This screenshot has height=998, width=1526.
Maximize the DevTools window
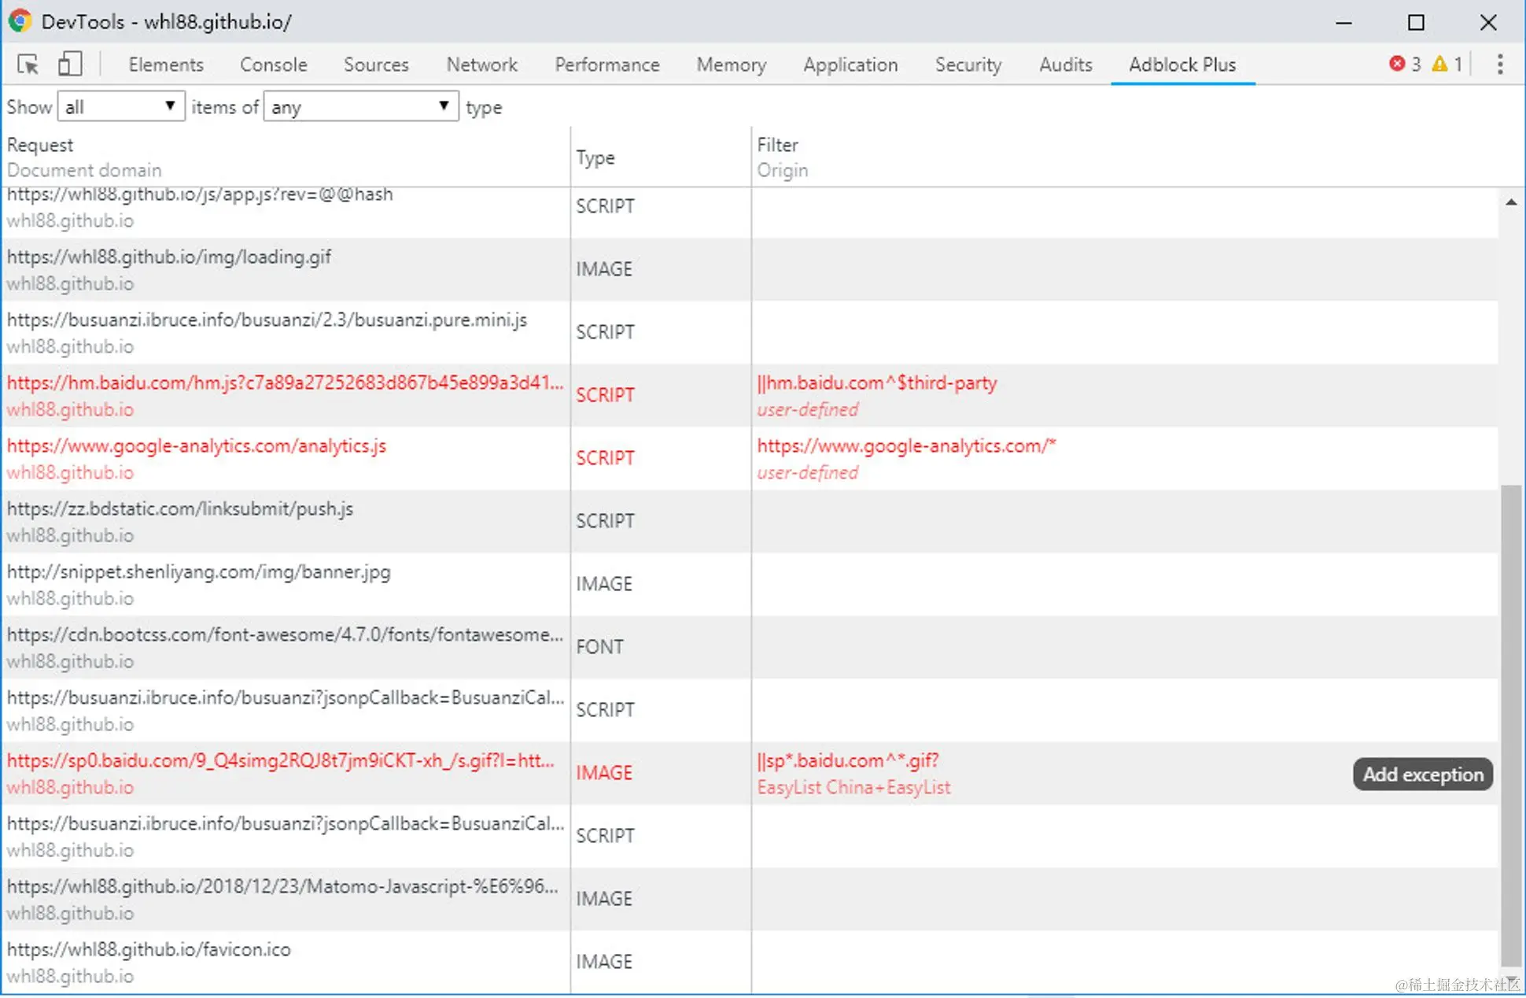coord(1416,22)
